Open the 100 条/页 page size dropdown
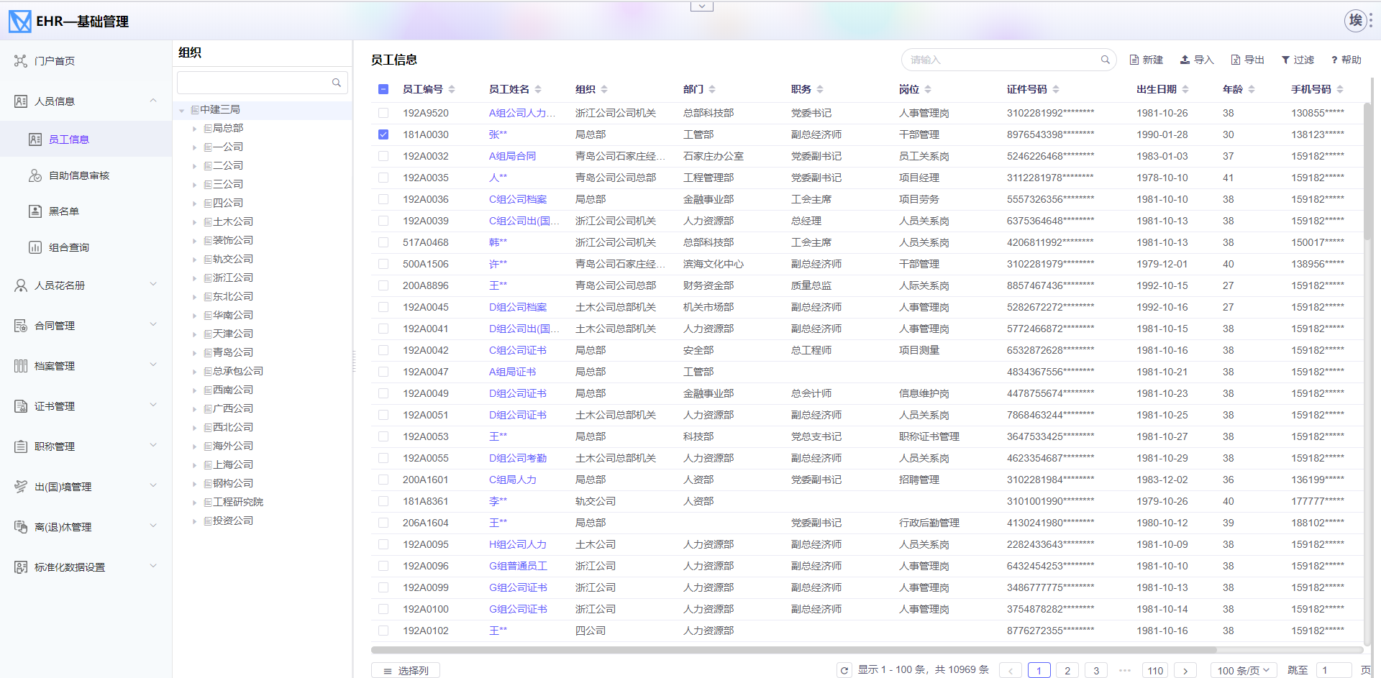Image resolution: width=1381 pixels, height=678 pixels. click(x=1244, y=670)
